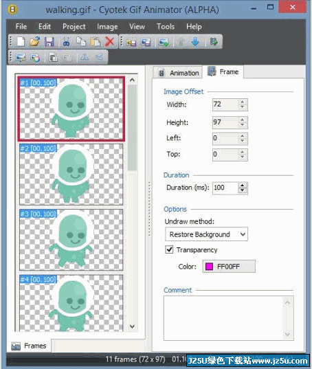Minimize the Gif Animator window

(x=254, y=8)
